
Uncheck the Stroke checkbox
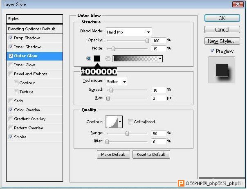(x=11, y=137)
